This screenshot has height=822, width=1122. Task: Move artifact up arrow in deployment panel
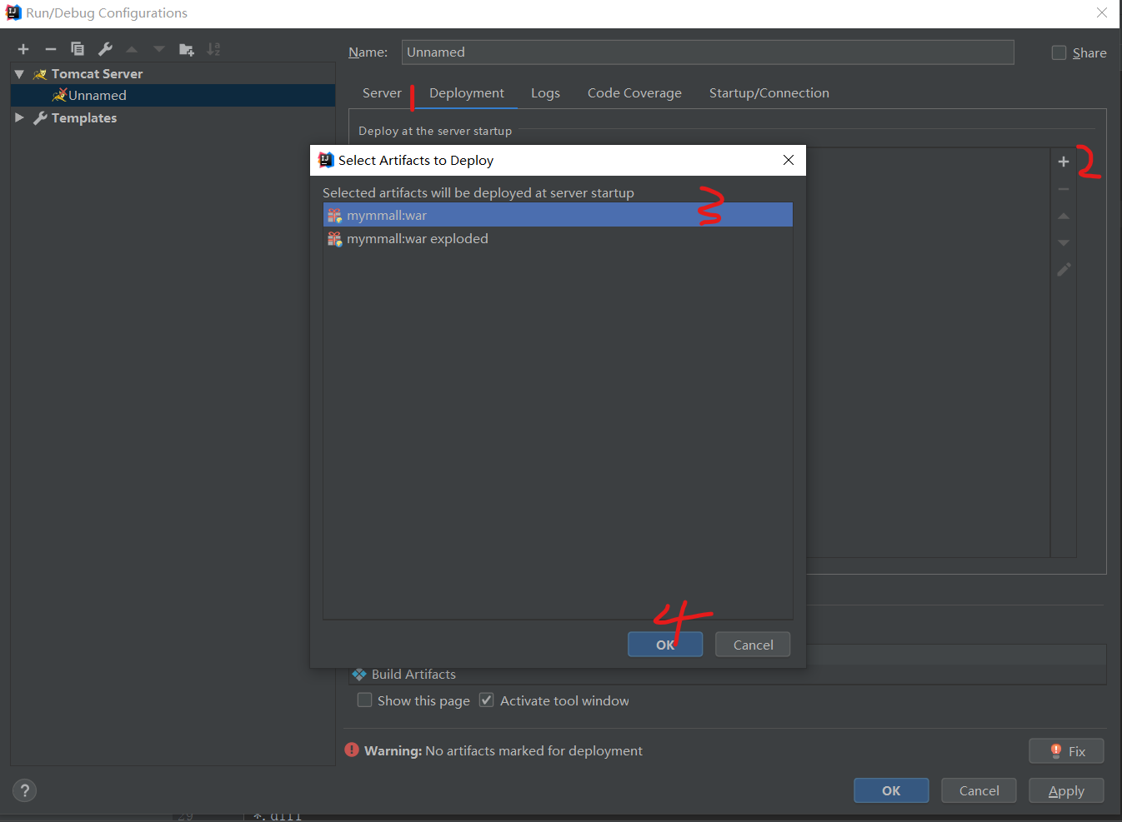click(x=1064, y=216)
